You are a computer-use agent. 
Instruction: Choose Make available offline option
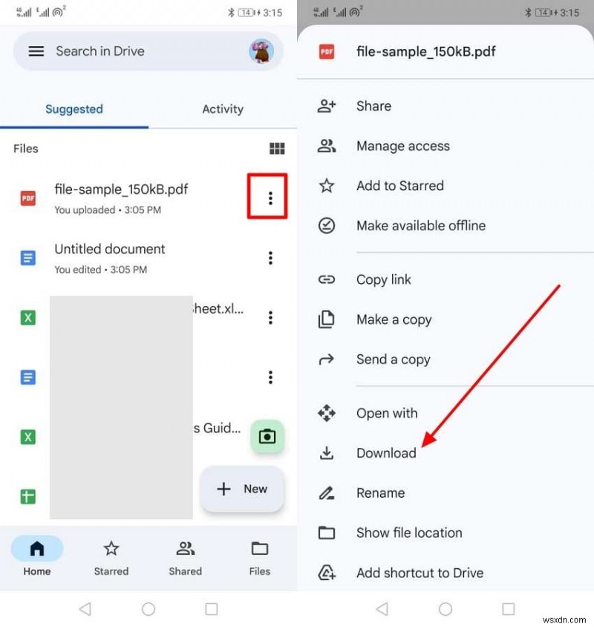click(446, 226)
